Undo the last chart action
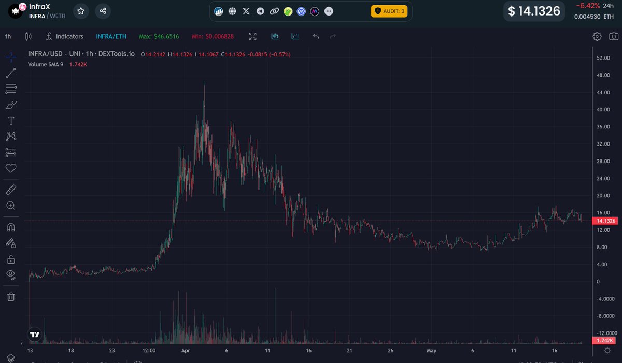The width and height of the screenshot is (622, 363). (316, 36)
